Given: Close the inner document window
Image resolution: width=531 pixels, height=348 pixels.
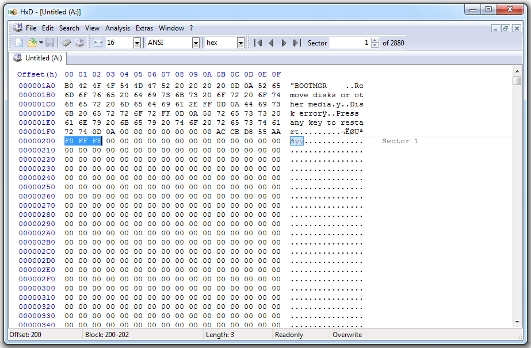Looking at the screenshot, I should 517,28.
